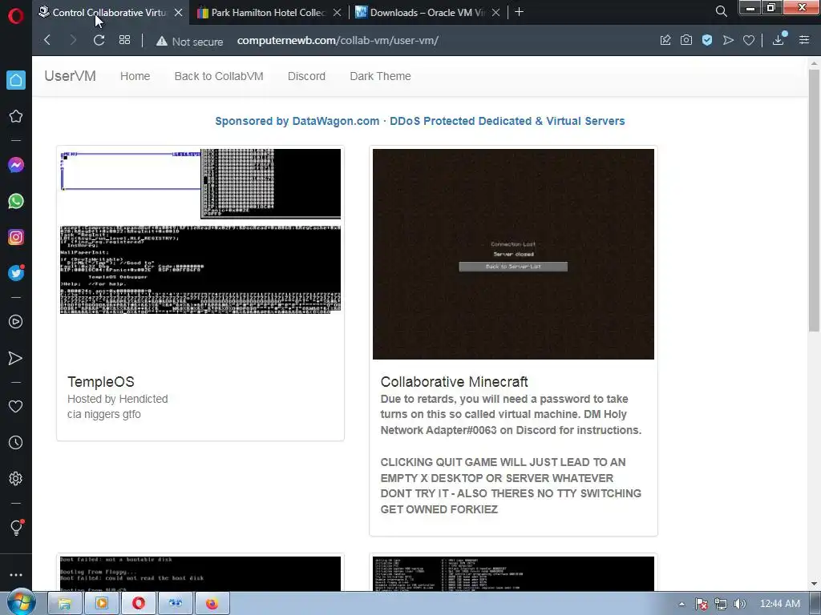
Task: Click the TempleOS title
Action: [x=101, y=382]
